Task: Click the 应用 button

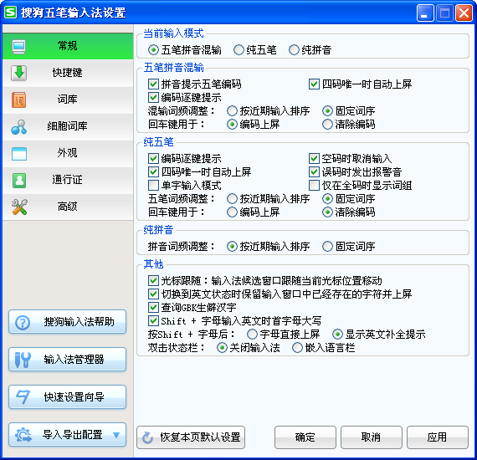Action: [x=437, y=437]
